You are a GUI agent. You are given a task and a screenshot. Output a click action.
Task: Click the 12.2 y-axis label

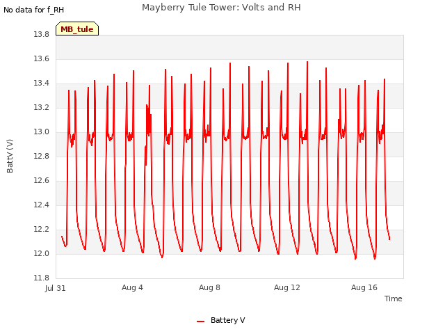point(42,230)
